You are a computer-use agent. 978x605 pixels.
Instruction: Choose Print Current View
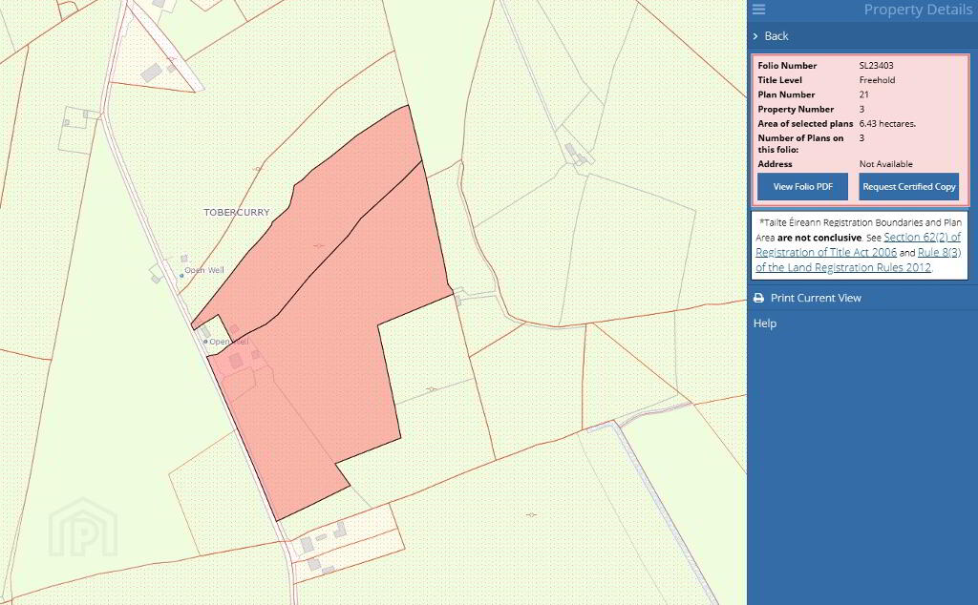816,299
